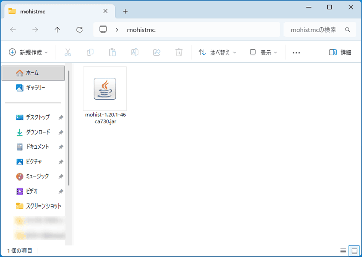Click the magnifier search icon
Image resolution: width=362 pixels, height=257 pixels.
coord(347,30)
